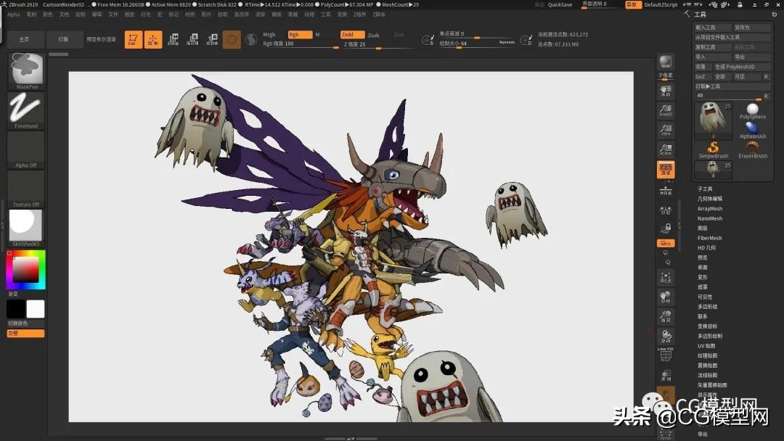Open the 工具 (Tool) menu
The height and width of the screenshot is (441, 784).
325,14
